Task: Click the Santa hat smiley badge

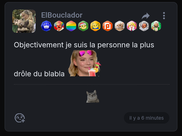Action: [83, 26]
